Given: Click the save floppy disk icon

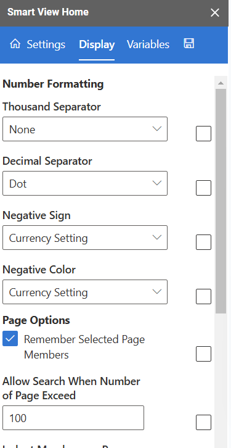Looking at the screenshot, I should coord(188,43).
